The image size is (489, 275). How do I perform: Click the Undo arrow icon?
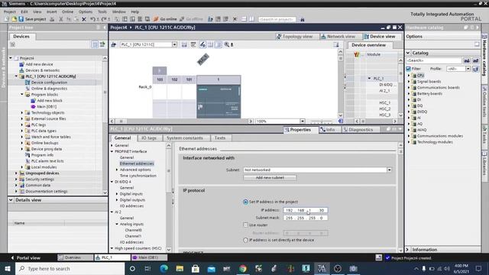pyautogui.click(x=92, y=19)
